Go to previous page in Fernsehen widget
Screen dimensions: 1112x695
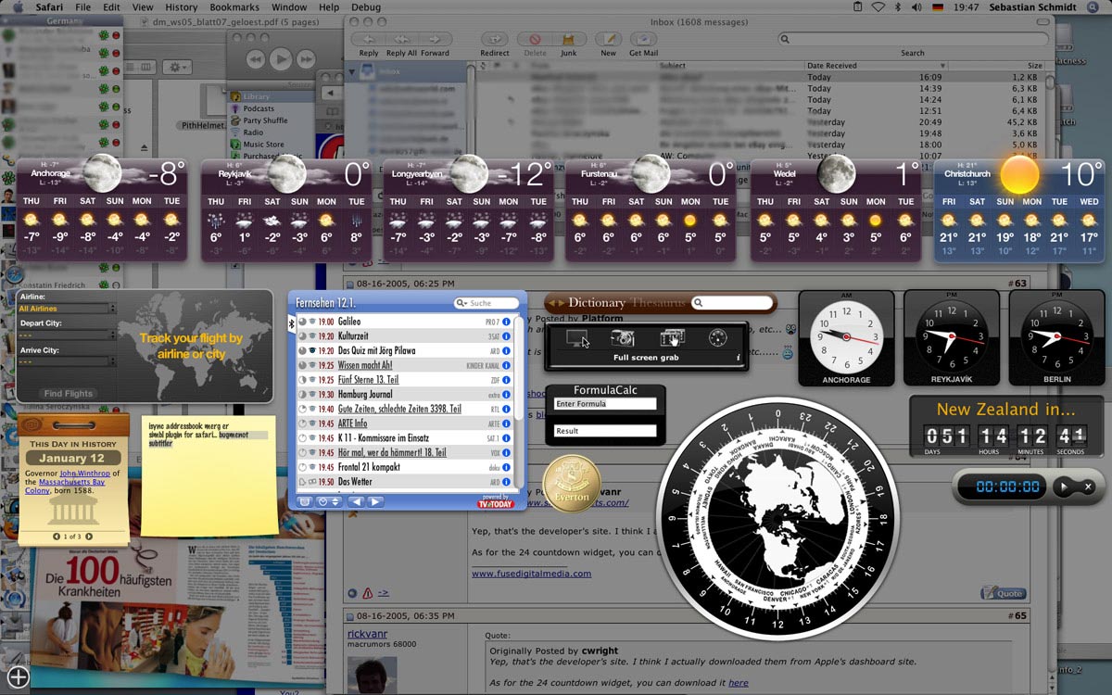[356, 501]
